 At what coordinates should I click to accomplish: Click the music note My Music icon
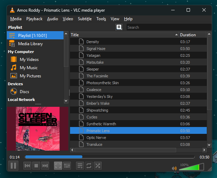coord(14,67)
